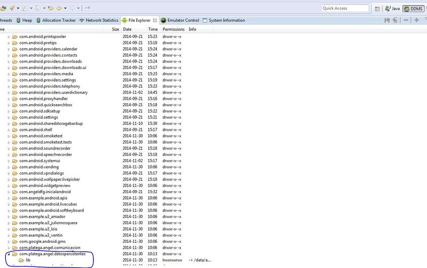The height and width of the screenshot is (268, 427).
Task: Click the Forward navigation arrow icon
Action: (72, 9)
